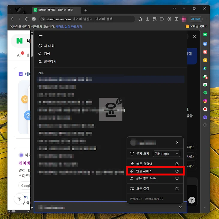
Task: Select the AI tab on search page
Action: click(x=19, y=55)
